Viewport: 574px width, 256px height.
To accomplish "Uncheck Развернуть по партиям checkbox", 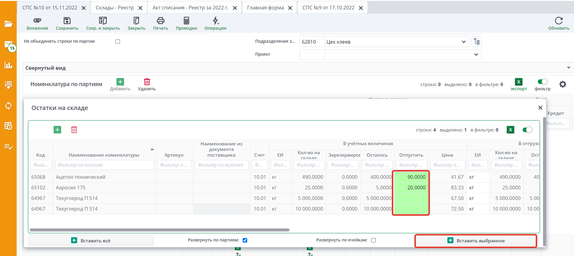I will click(x=245, y=240).
